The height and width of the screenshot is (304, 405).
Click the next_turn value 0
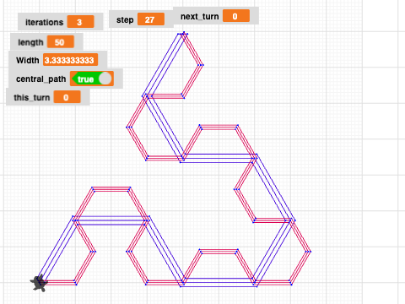[x=236, y=16]
